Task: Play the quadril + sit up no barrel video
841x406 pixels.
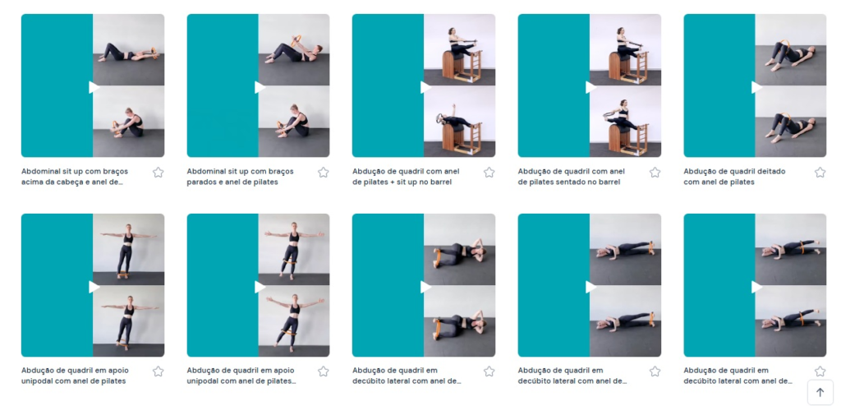Action: point(425,87)
